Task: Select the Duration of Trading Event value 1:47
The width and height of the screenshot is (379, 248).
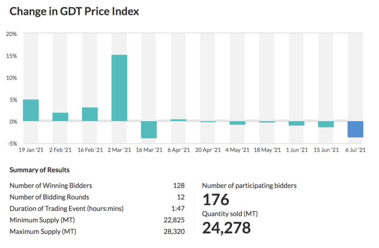Action: pos(178,208)
